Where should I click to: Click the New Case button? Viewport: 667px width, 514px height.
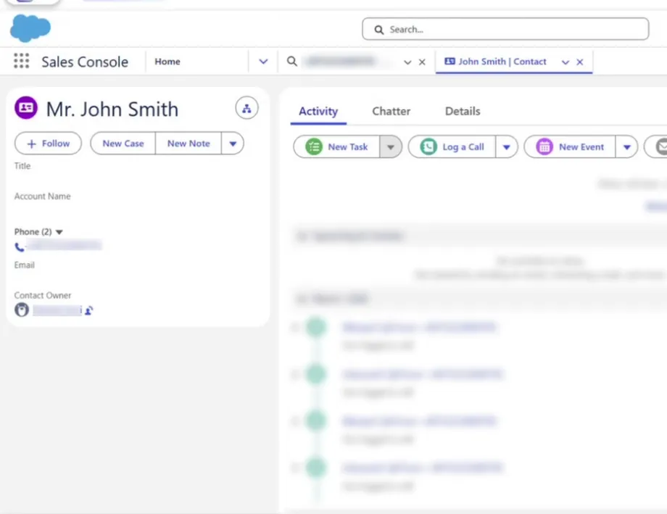[x=123, y=144]
